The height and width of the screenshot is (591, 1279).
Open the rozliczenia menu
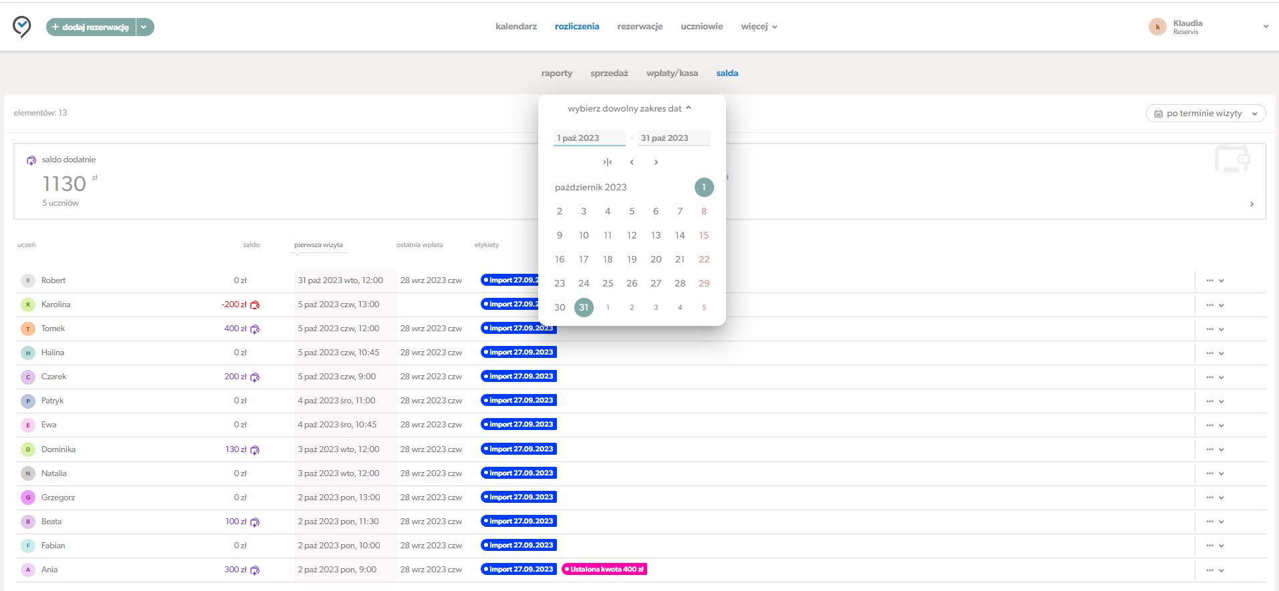[x=577, y=27]
